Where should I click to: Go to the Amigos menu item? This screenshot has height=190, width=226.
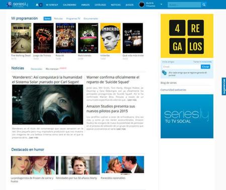(85, 5)
